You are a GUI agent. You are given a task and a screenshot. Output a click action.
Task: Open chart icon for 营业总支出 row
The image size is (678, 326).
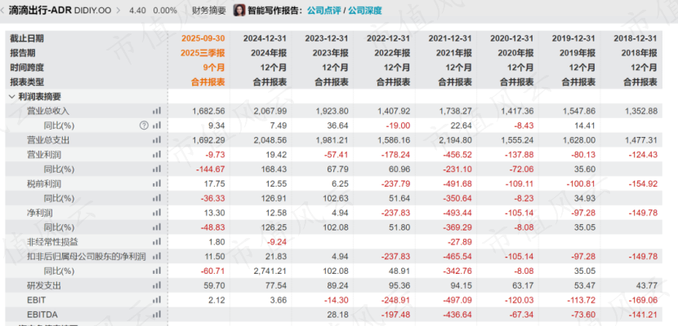coord(157,140)
